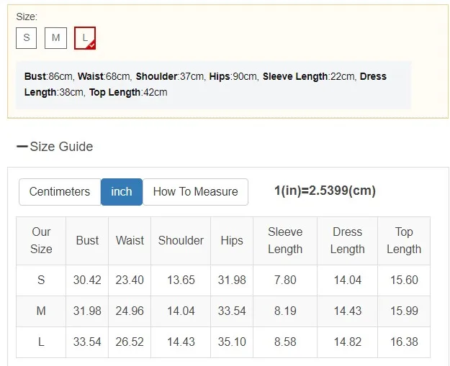Switch to inch units tab
This screenshot has height=366, width=450.
pos(122,192)
